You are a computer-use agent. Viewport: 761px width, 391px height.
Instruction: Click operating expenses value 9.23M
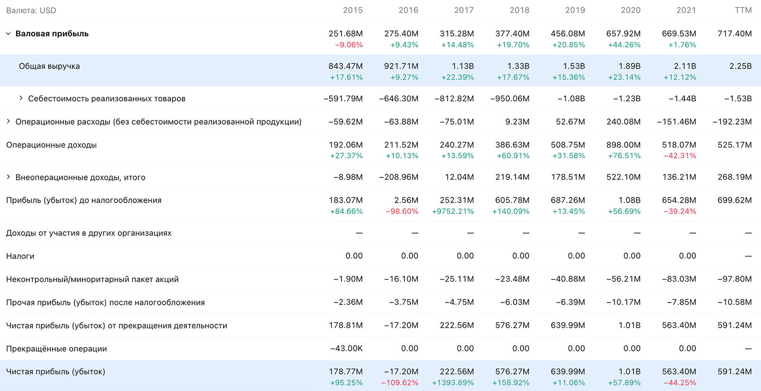[x=517, y=122]
